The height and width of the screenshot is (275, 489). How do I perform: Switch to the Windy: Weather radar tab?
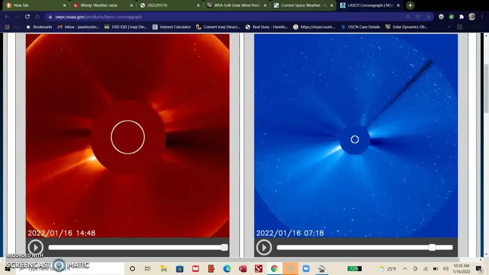pos(103,5)
